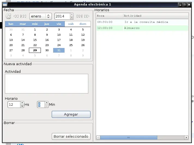
Task: Open the window menu icon in title bar
Action: click(5, 5)
